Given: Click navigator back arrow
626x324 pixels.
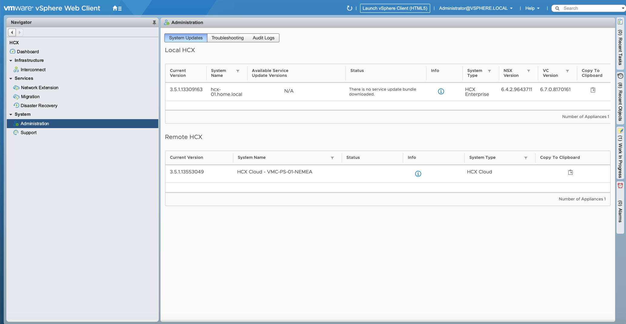Looking at the screenshot, I should (x=12, y=32).
